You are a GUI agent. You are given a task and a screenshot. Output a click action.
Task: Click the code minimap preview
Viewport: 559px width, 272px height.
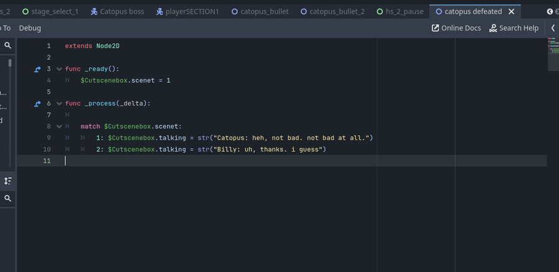click(553, 47)
